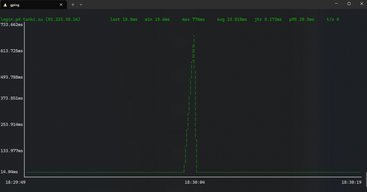This screenshot has height=192, width=367.
Task: Click the p95 20.5ms statistic
Action: pos(302,19)
